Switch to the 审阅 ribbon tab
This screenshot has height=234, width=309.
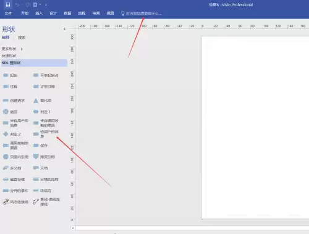(x=96, y=13)
